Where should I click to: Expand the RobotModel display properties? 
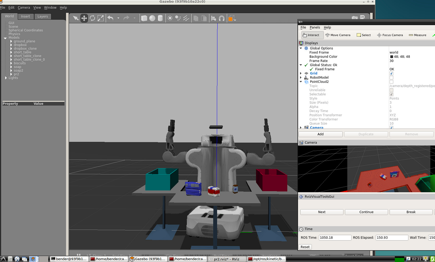301,78
